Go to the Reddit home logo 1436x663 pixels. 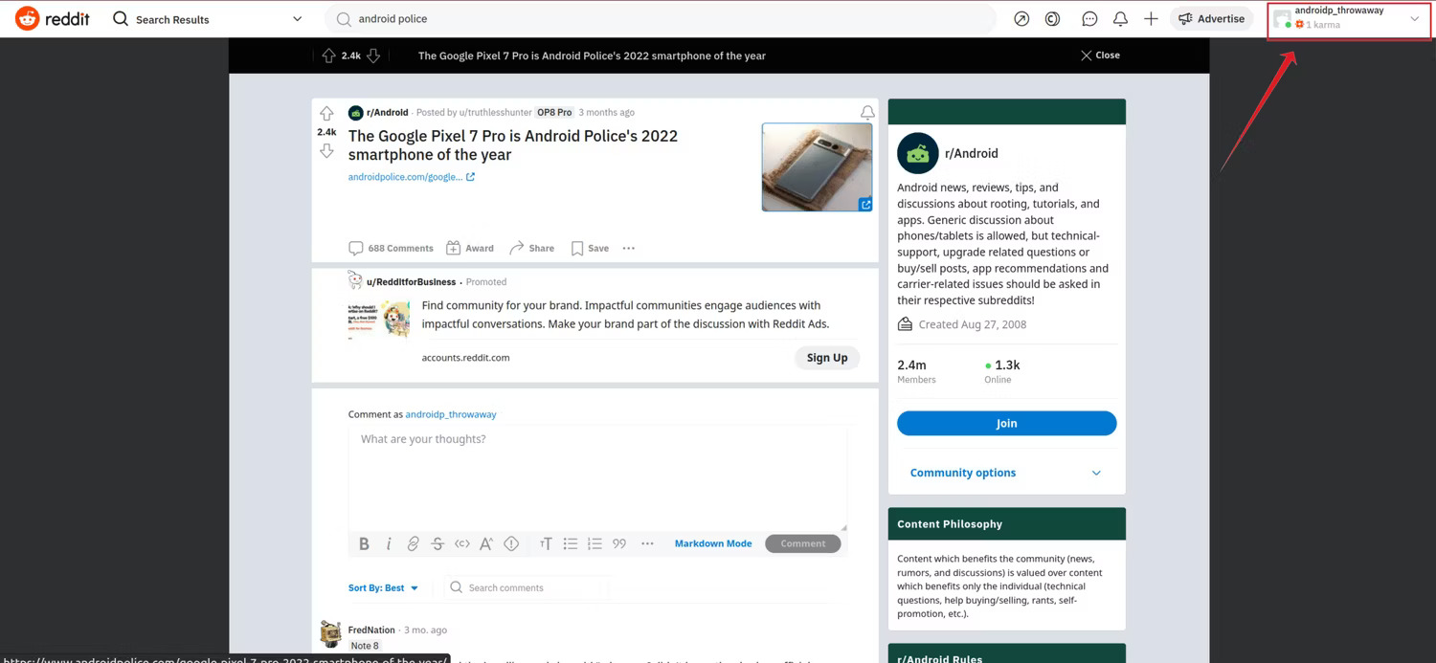point(53,18)
